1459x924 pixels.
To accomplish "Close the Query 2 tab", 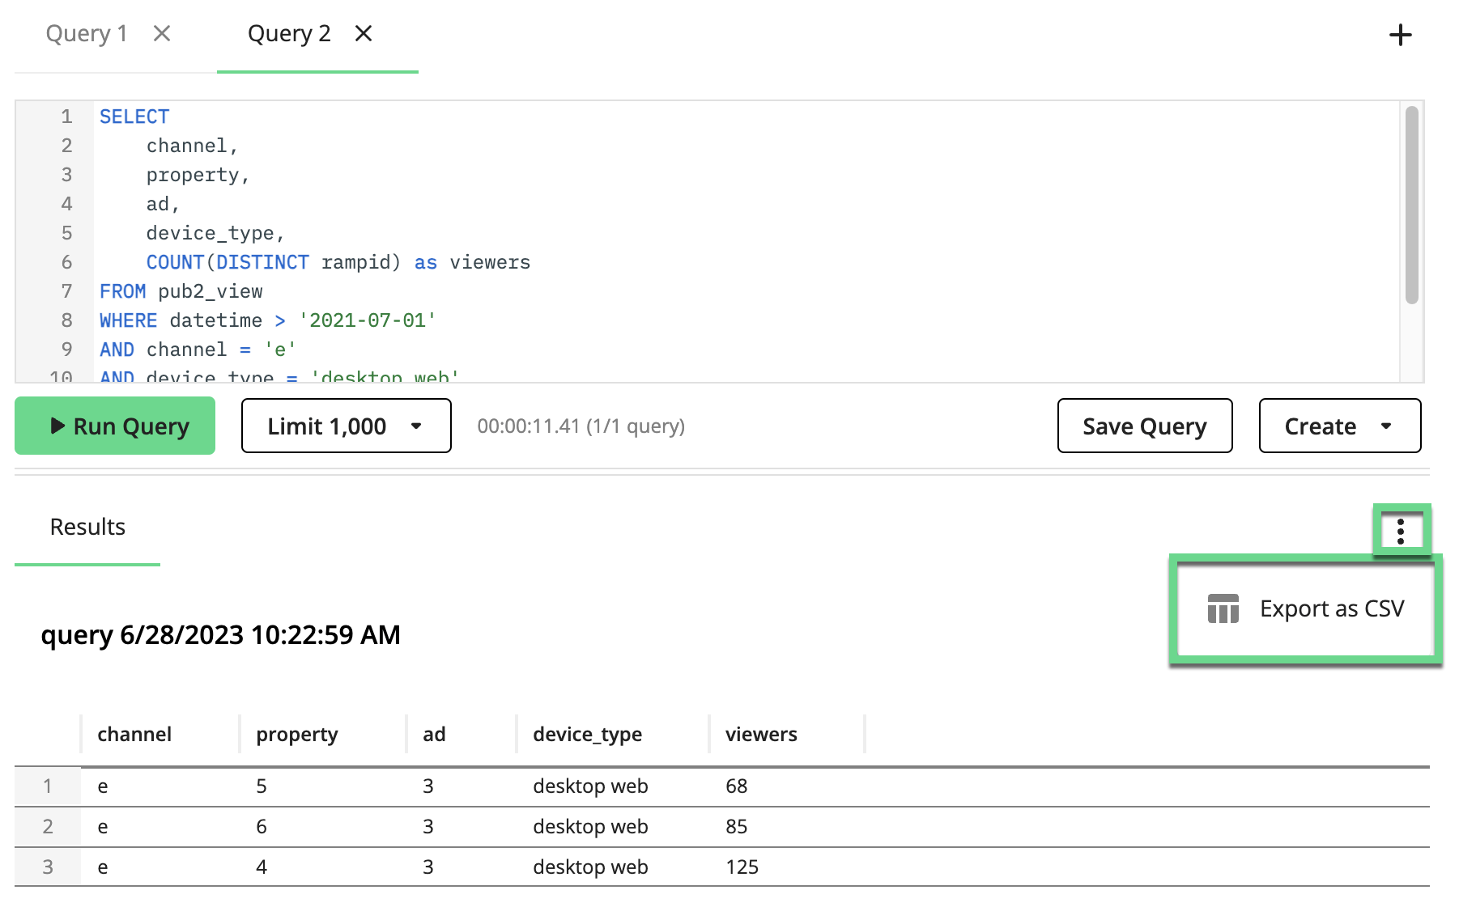I will 364,33.
